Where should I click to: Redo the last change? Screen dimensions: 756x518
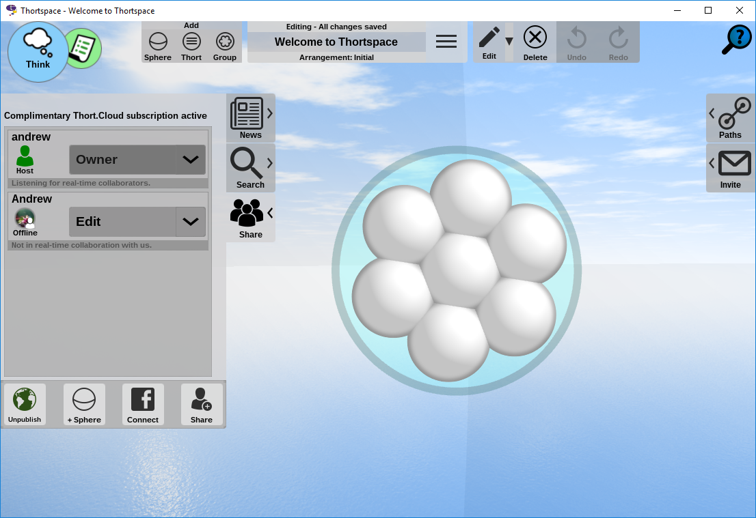click(618, 43)
